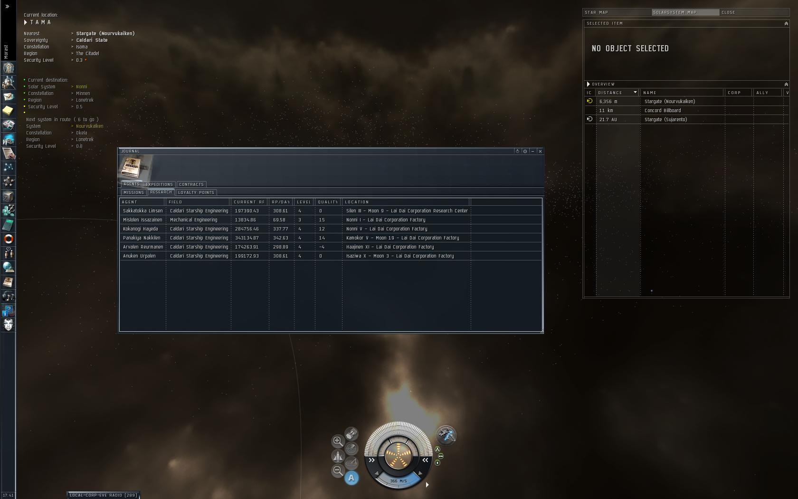
Task: Open the Missions sub-tab
Action: click(x=133, y=192)
